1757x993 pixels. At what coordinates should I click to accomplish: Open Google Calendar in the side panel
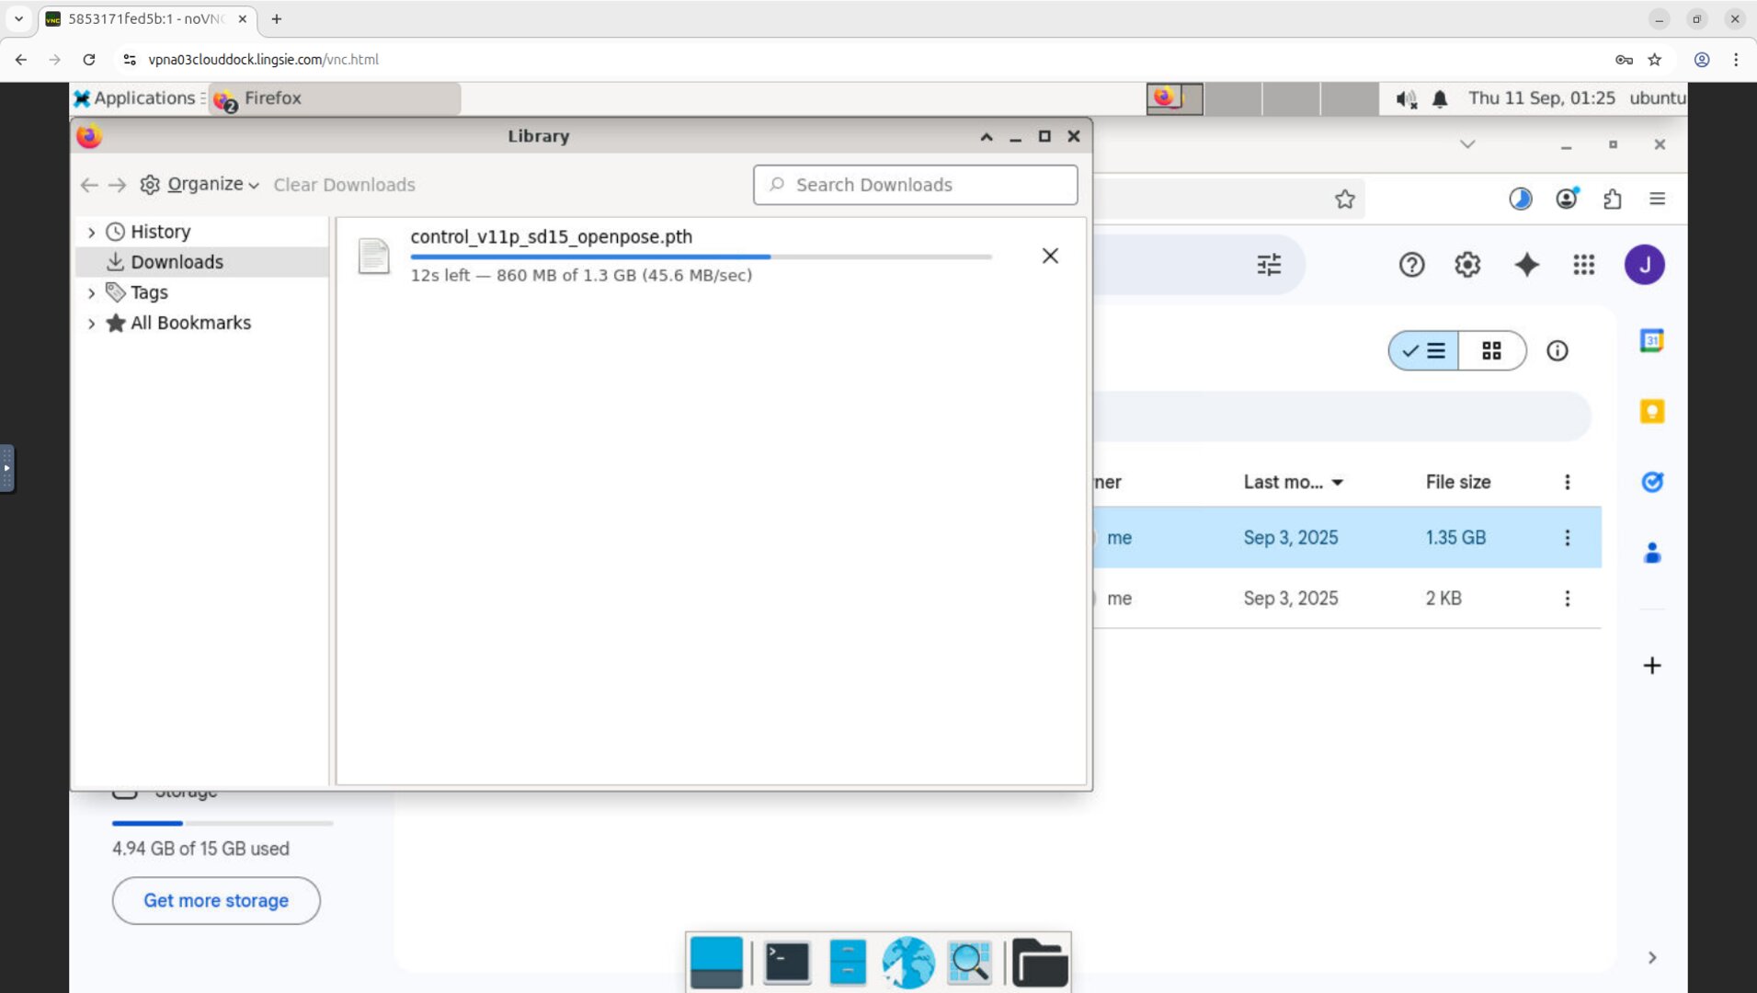[x=1651, y=340]
